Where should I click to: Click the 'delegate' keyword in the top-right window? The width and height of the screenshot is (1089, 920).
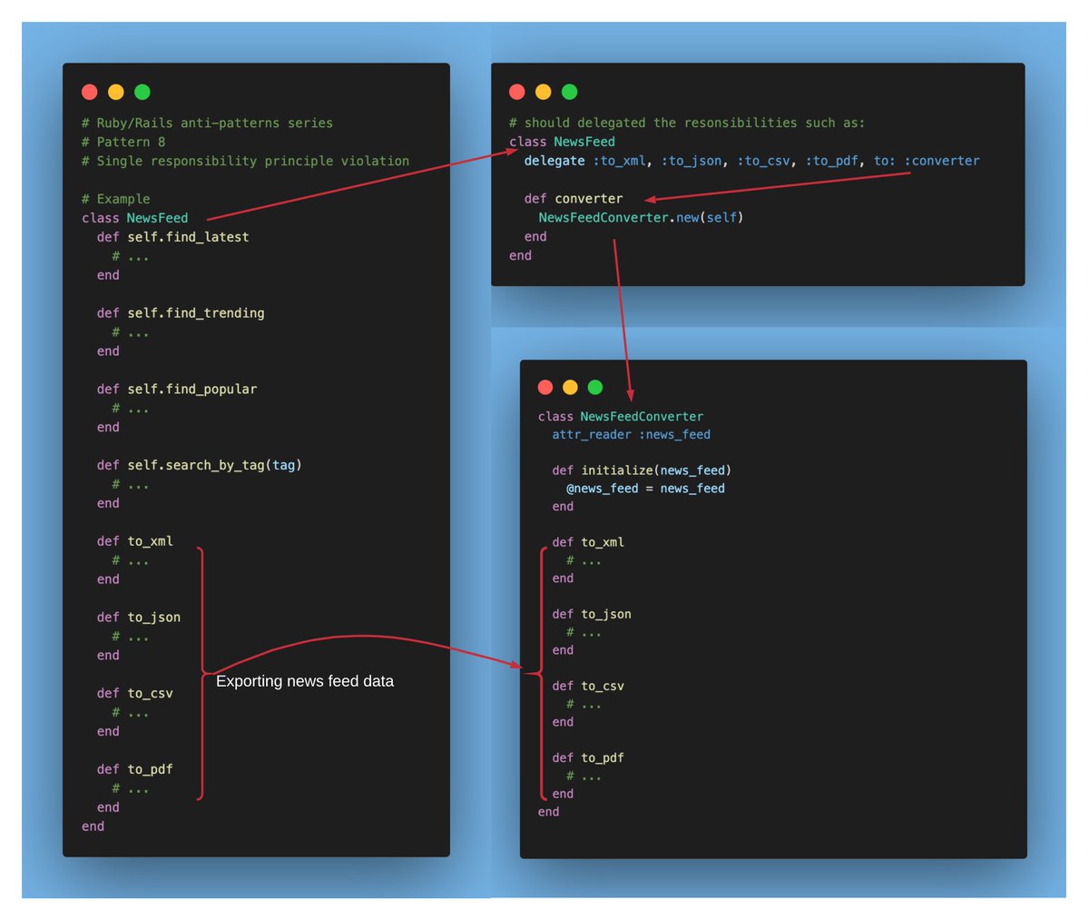pyautogui.click(x=554, y=161)
